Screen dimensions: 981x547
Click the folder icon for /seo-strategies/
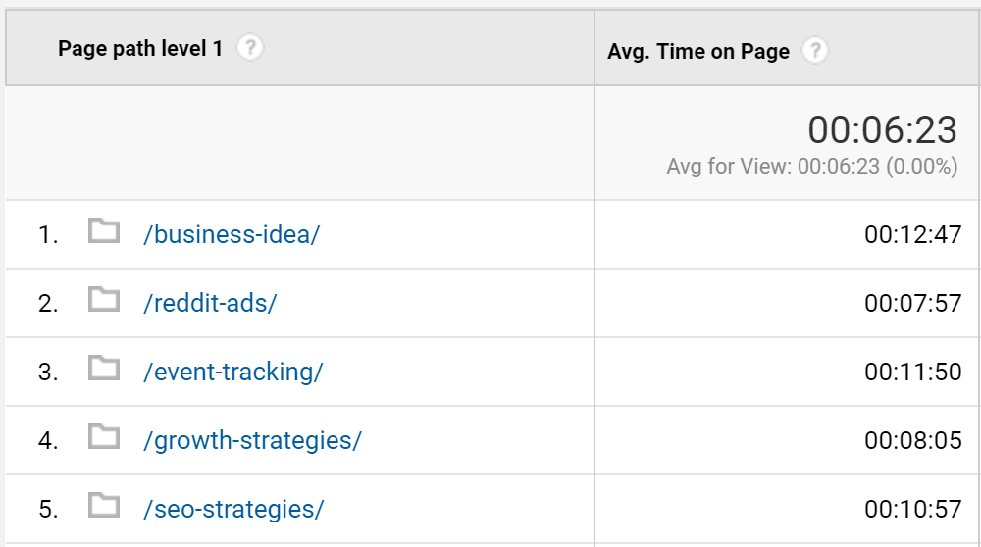tap(103, 507)
